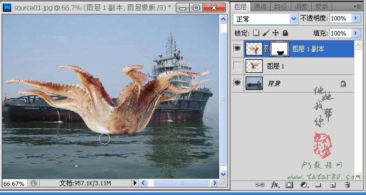Expand the 填充 fill slider arrow
This screenshot has width=366, height=195.
tap(356, 33)
